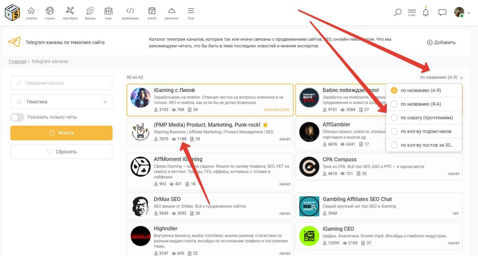The image size is (478, 256).
Task: Click the dice site logo
Action: click(12, 12)
